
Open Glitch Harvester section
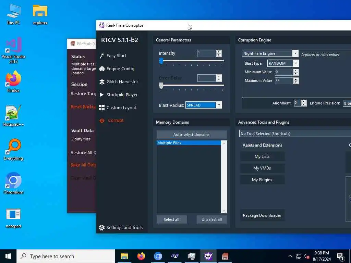122,82
